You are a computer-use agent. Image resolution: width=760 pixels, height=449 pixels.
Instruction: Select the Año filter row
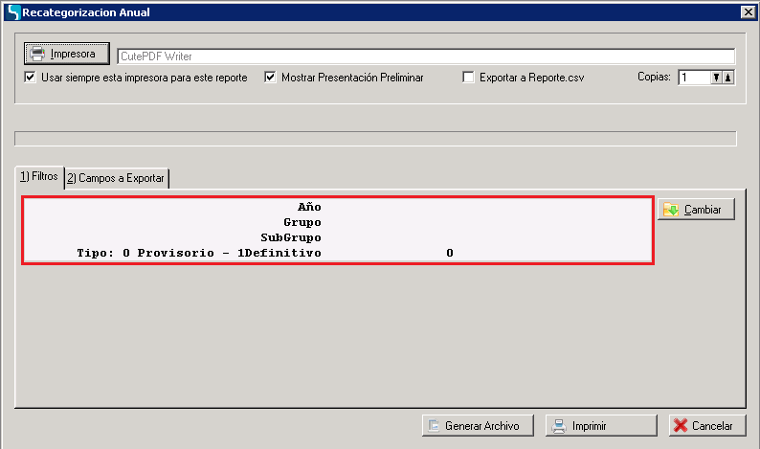[x=337, y=207]
